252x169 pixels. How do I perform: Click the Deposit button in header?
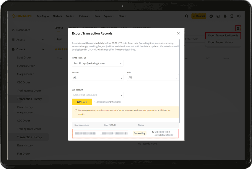[199, 16]
